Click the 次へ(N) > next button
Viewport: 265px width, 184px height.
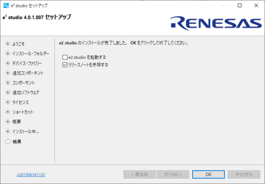click(173, 175)
